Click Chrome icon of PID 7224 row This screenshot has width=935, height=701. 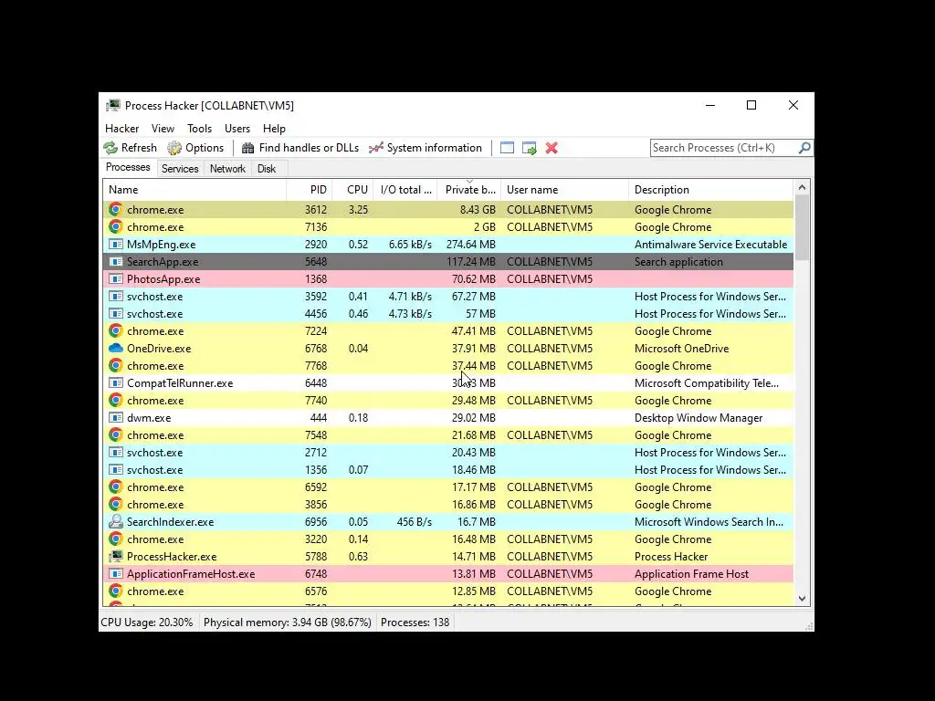116,330
